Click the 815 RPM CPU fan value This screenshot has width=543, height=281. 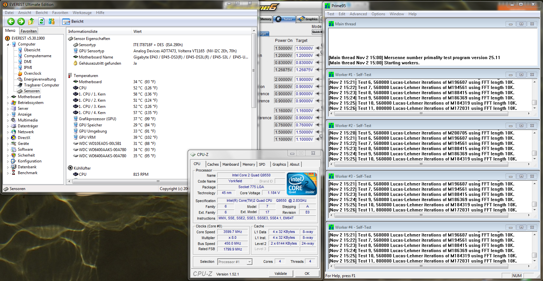point(141,174)
